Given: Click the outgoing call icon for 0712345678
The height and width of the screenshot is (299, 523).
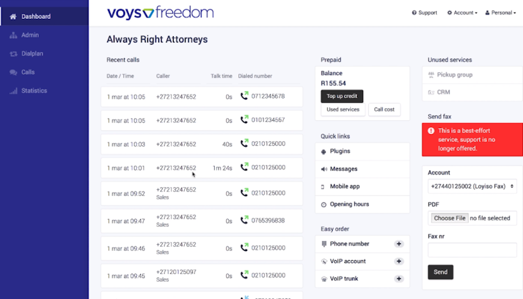Looking at the screenshot, I should click(244, 96).
